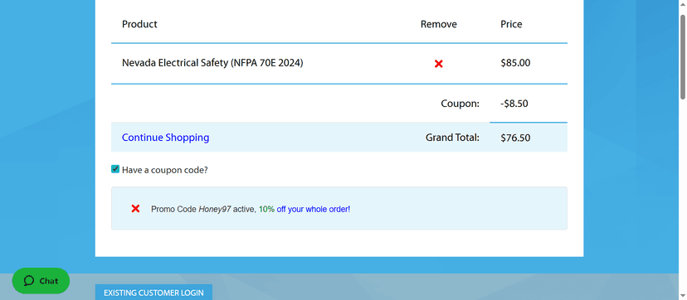Click the 'Coupon:' label
This screenshot has height=300, width=687.
point(460,104)
